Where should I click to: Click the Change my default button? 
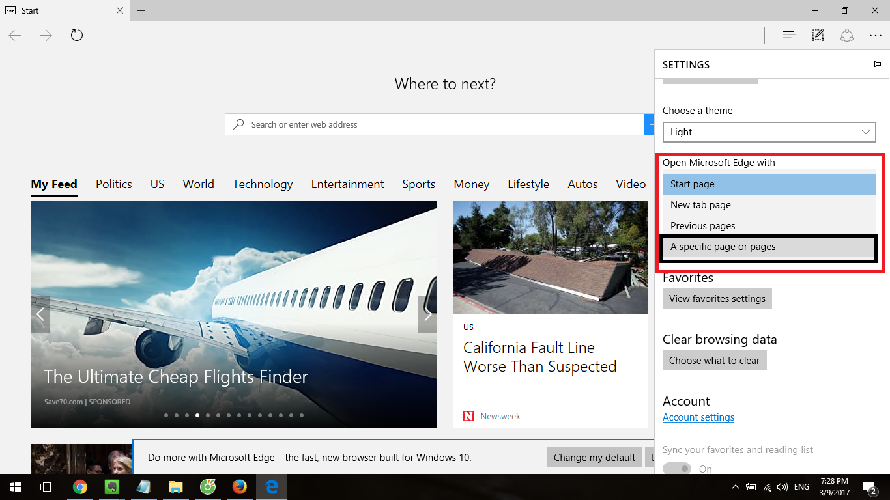click(x=595, y=458)
